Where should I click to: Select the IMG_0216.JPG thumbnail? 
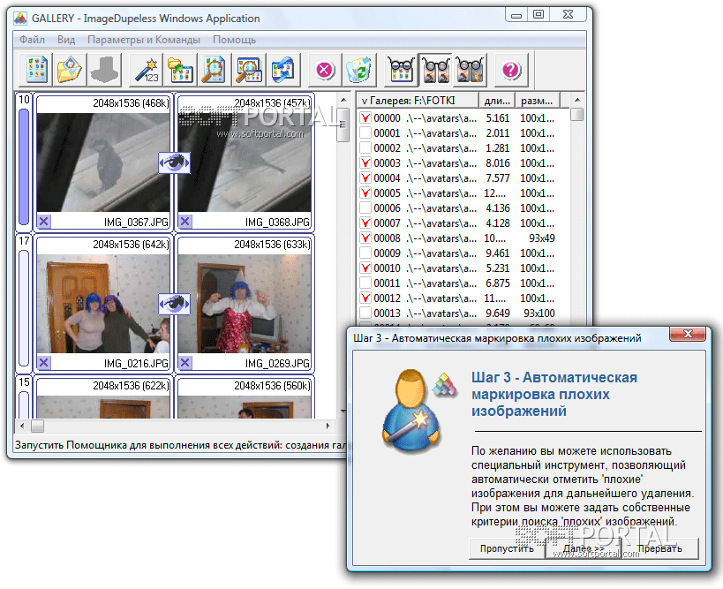click(103, 304)
